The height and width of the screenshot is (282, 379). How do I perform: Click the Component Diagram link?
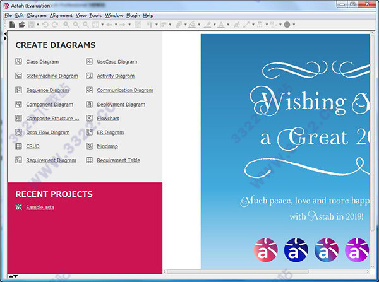(x=49, y=105)
